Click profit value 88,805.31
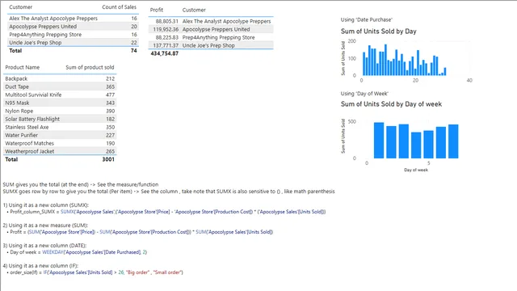The width and height of the screenshot is (517, 291). 167,21
